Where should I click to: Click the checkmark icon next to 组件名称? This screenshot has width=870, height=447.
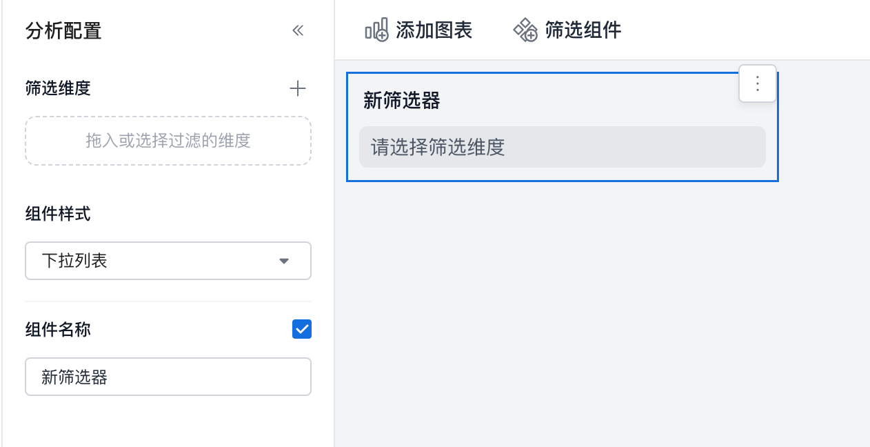(x=302, y=330)
